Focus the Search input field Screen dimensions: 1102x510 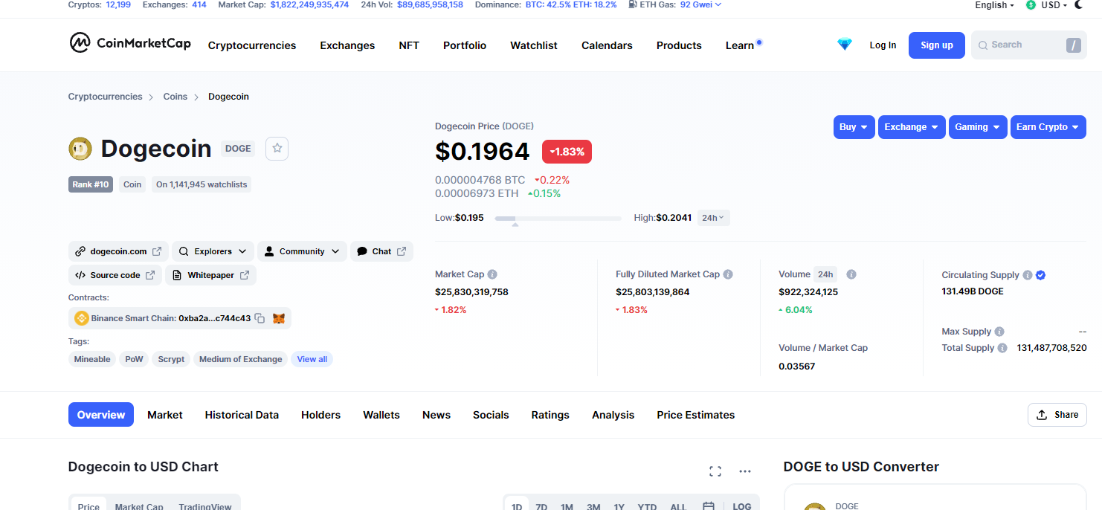click(1029, 45)
